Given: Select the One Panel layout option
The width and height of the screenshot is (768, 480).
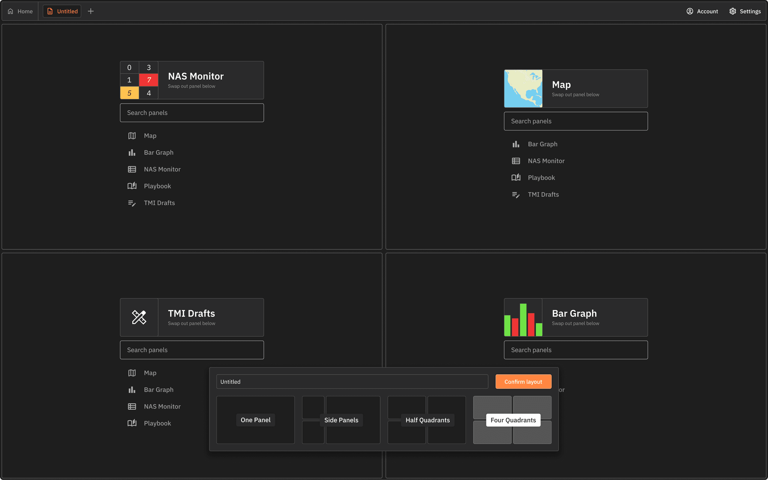Looking at the screenshot, I should pos(255,420).
